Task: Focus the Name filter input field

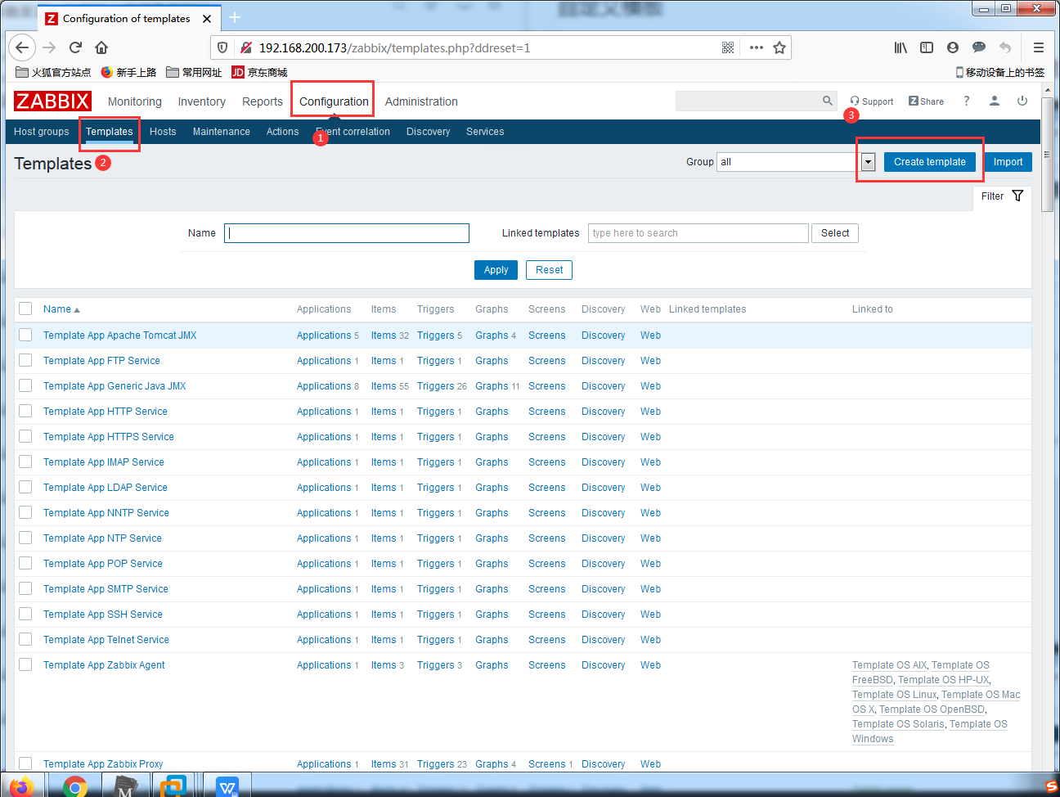Action: (347, 233)
